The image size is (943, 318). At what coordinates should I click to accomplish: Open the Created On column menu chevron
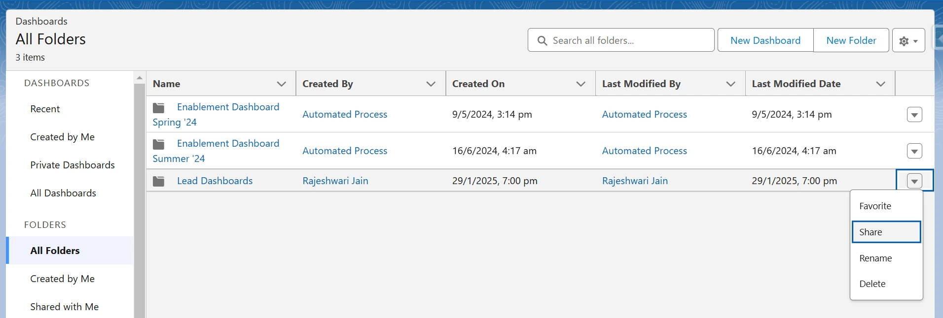[580, 84]
